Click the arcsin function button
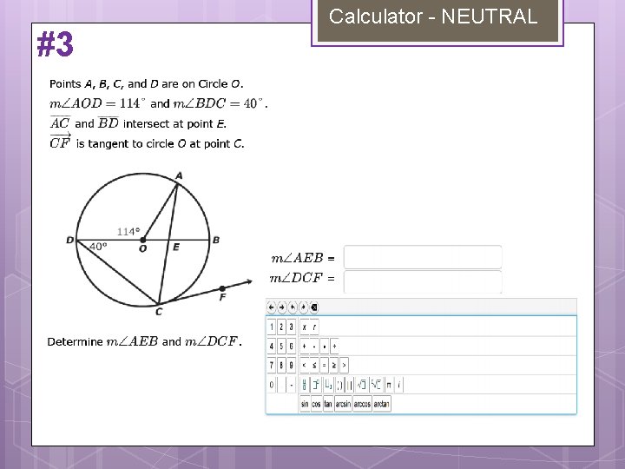The image size is (625, 469). (343, 404)
